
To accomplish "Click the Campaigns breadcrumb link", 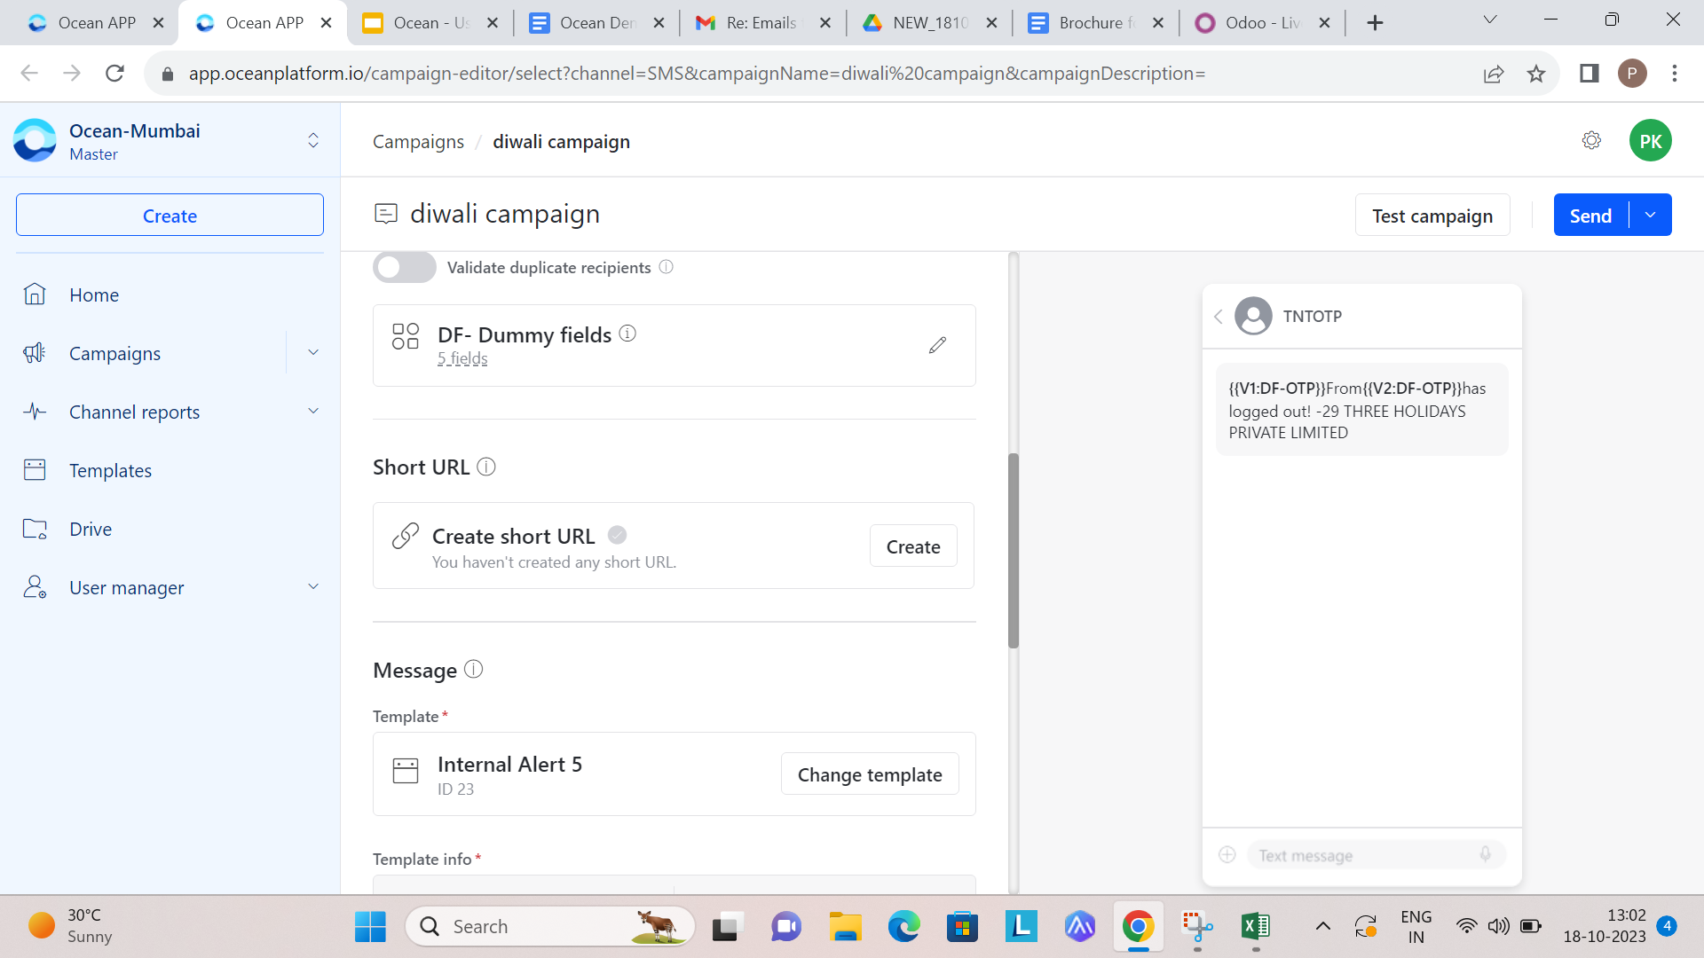I will [418, 142].
